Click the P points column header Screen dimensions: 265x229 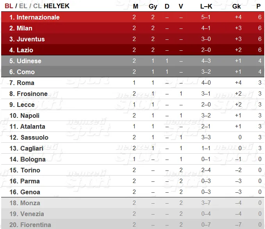pyautogui.click(x=258, y=6)
